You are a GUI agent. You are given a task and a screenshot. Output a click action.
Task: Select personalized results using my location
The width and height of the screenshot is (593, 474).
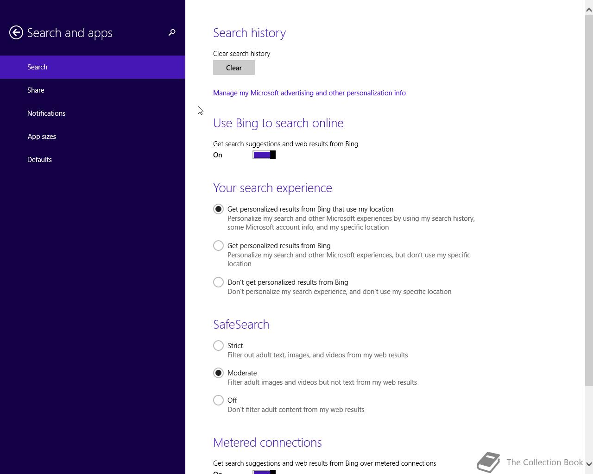point(218,209)
